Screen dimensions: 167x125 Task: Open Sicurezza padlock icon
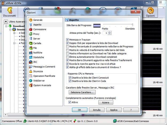(x=31, y=71)
